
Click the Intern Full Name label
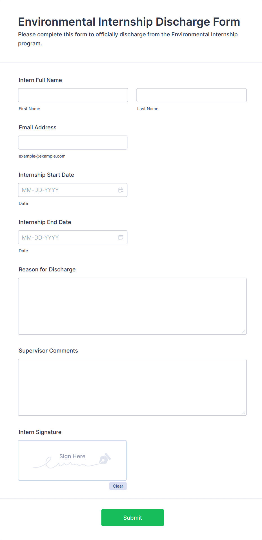coord(40,80)
